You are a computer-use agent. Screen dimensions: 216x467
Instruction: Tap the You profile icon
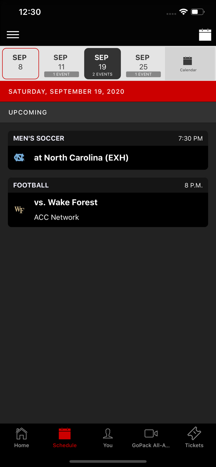(108, 437)
